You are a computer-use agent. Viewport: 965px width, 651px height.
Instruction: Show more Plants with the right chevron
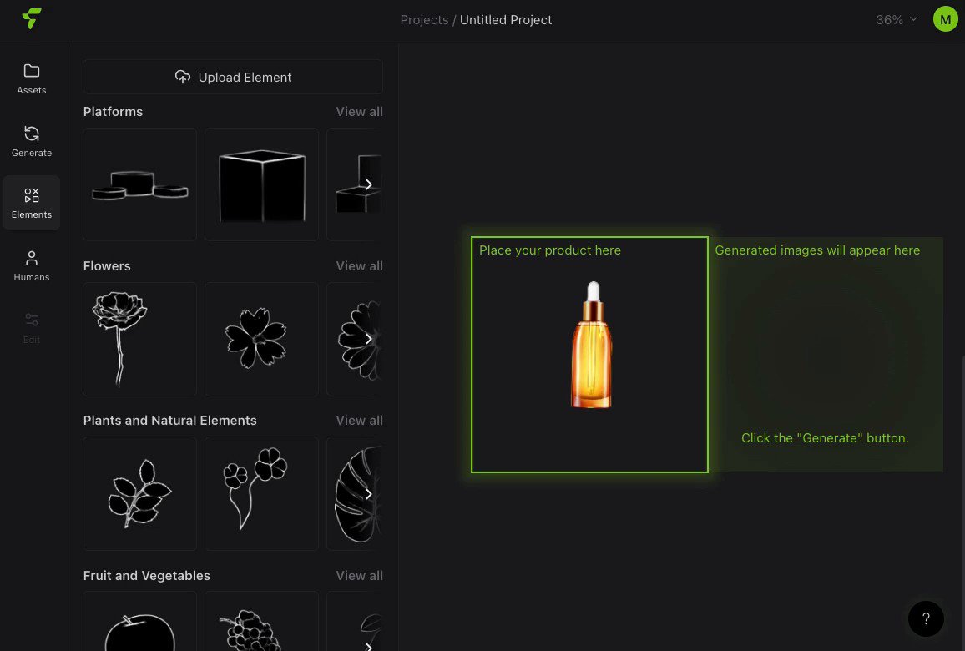pyautogui.click(x=368, y=494)
